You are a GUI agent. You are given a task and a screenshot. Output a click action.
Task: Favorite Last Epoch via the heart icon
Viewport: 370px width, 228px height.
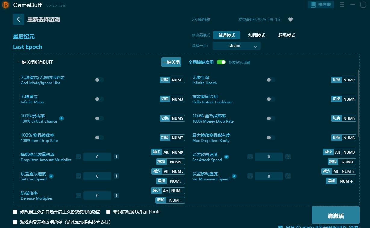[x=290, y=19]
